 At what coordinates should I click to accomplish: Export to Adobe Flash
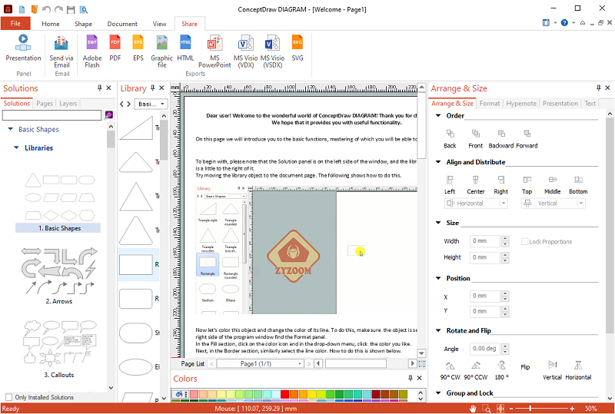click(x=92, y=51)
